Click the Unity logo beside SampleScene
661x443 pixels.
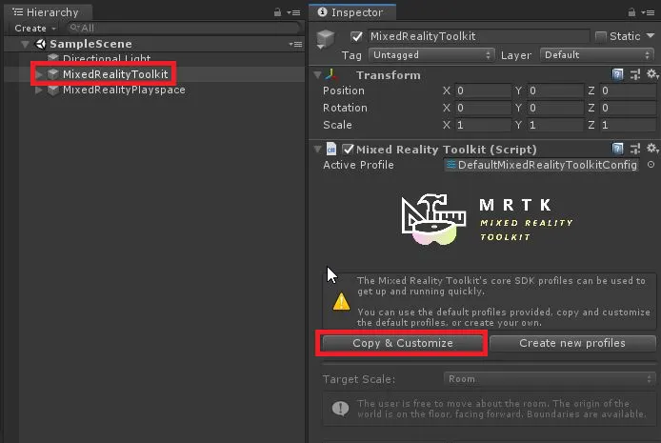[x=40, y=44]
